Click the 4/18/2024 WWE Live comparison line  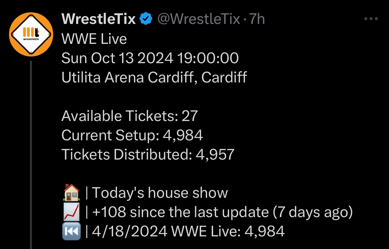188,231
